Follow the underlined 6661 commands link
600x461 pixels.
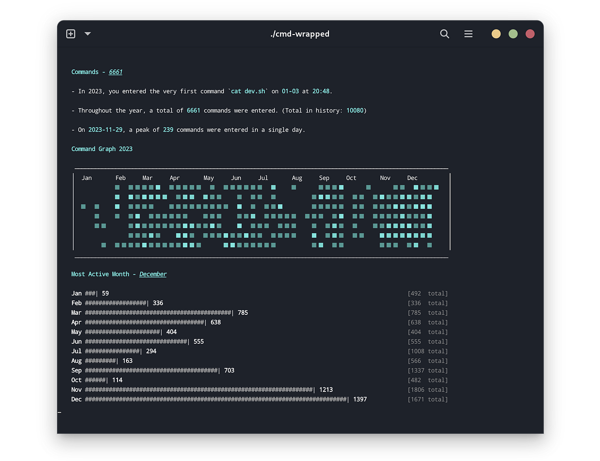[x=115, y=72]
